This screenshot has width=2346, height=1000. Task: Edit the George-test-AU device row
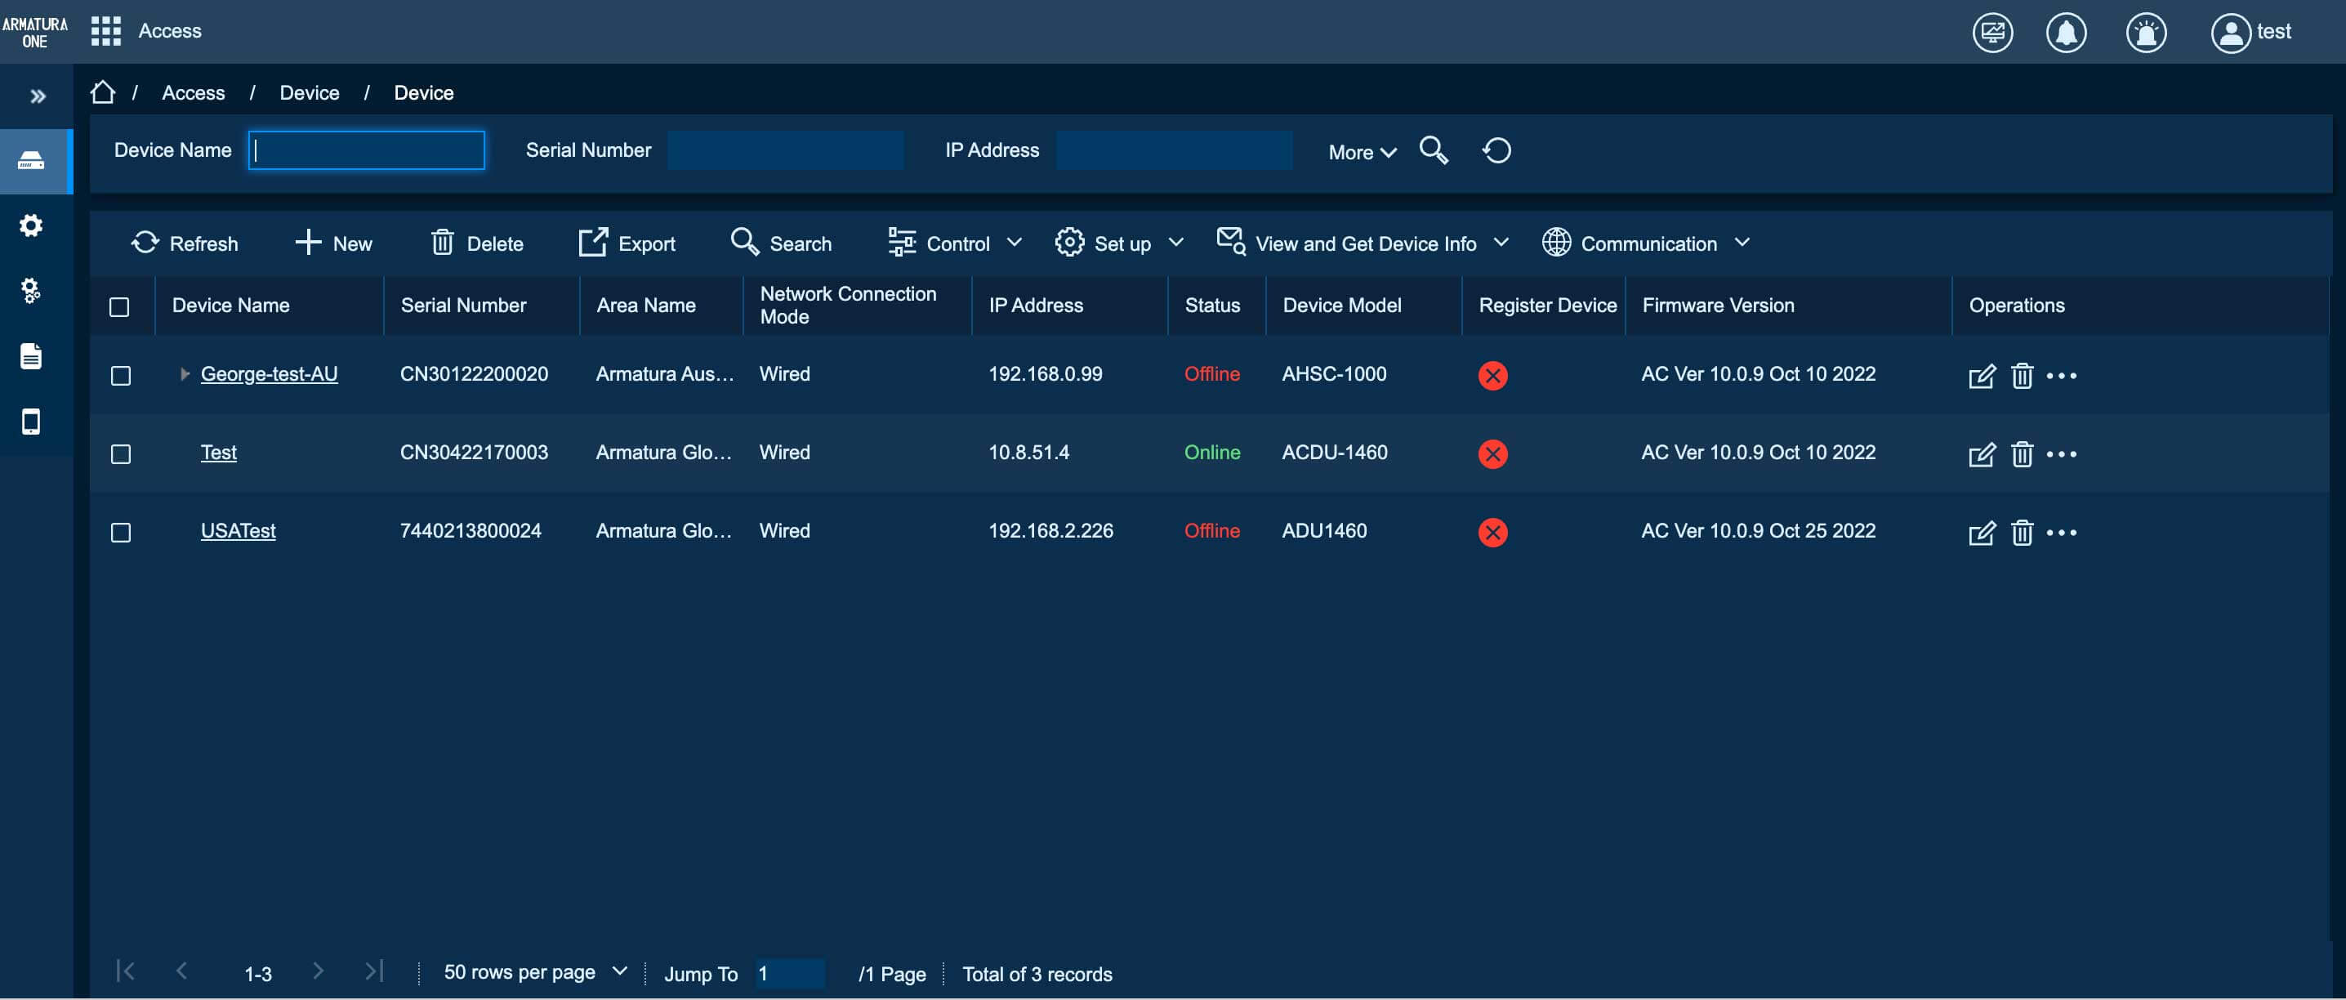(x=1981, y=375)
